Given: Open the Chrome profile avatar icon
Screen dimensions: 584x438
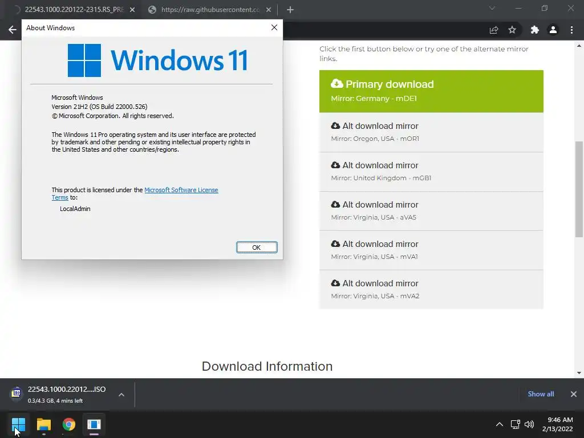Looking at the screenshot, I should point(553,30).
